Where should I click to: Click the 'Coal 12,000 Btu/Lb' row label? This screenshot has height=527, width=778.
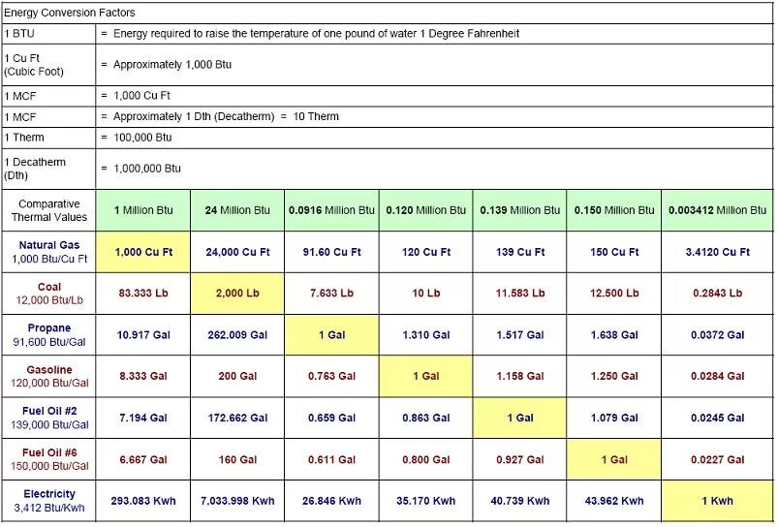tap(48, 294)
